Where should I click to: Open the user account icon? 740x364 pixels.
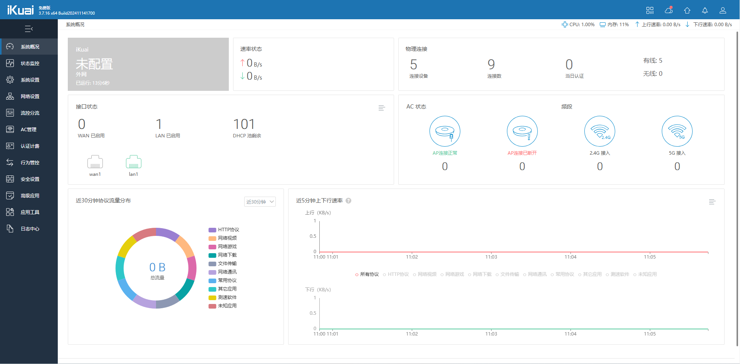pos(723,10)
